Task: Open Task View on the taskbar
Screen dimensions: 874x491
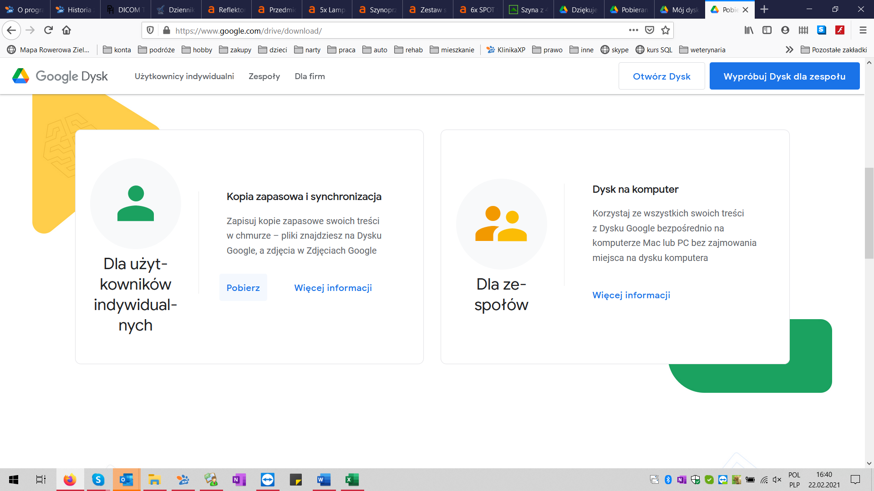Action: [x=41, y=480]
